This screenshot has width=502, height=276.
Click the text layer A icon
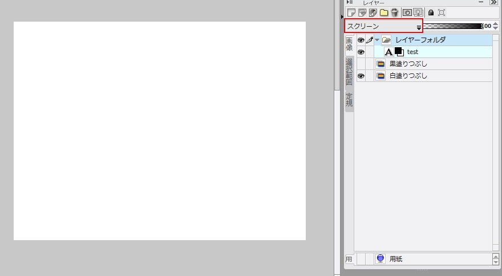click(388, 52)
